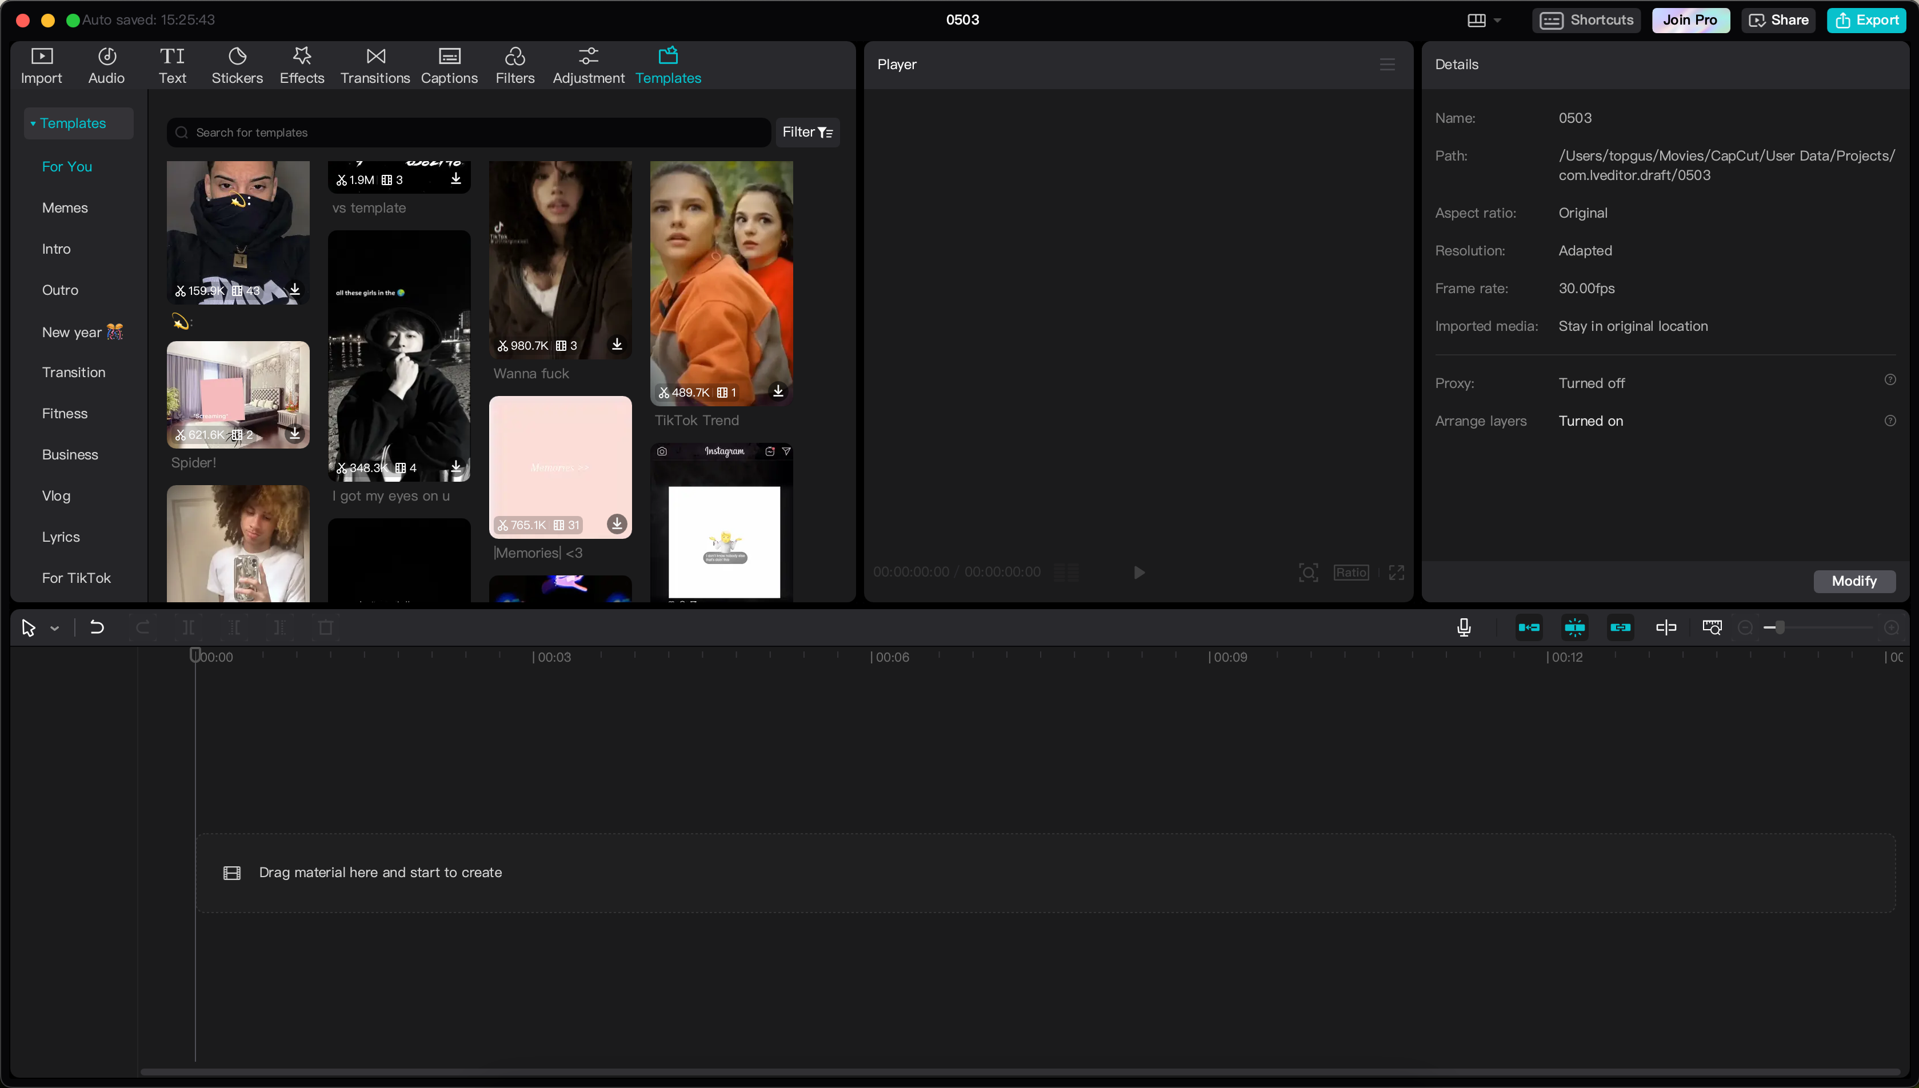Open the Player panel options menu

coord(1387,64)
